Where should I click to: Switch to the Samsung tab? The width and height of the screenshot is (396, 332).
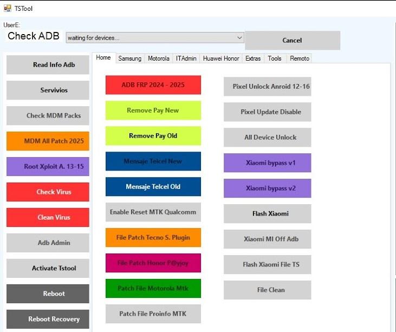click(x=130, y=58)
